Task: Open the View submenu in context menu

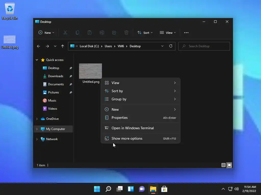Action: click(140, 83)
